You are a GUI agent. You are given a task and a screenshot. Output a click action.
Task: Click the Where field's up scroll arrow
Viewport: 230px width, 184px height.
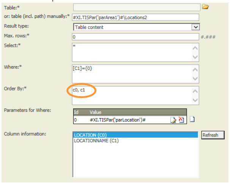click(195, 70)
